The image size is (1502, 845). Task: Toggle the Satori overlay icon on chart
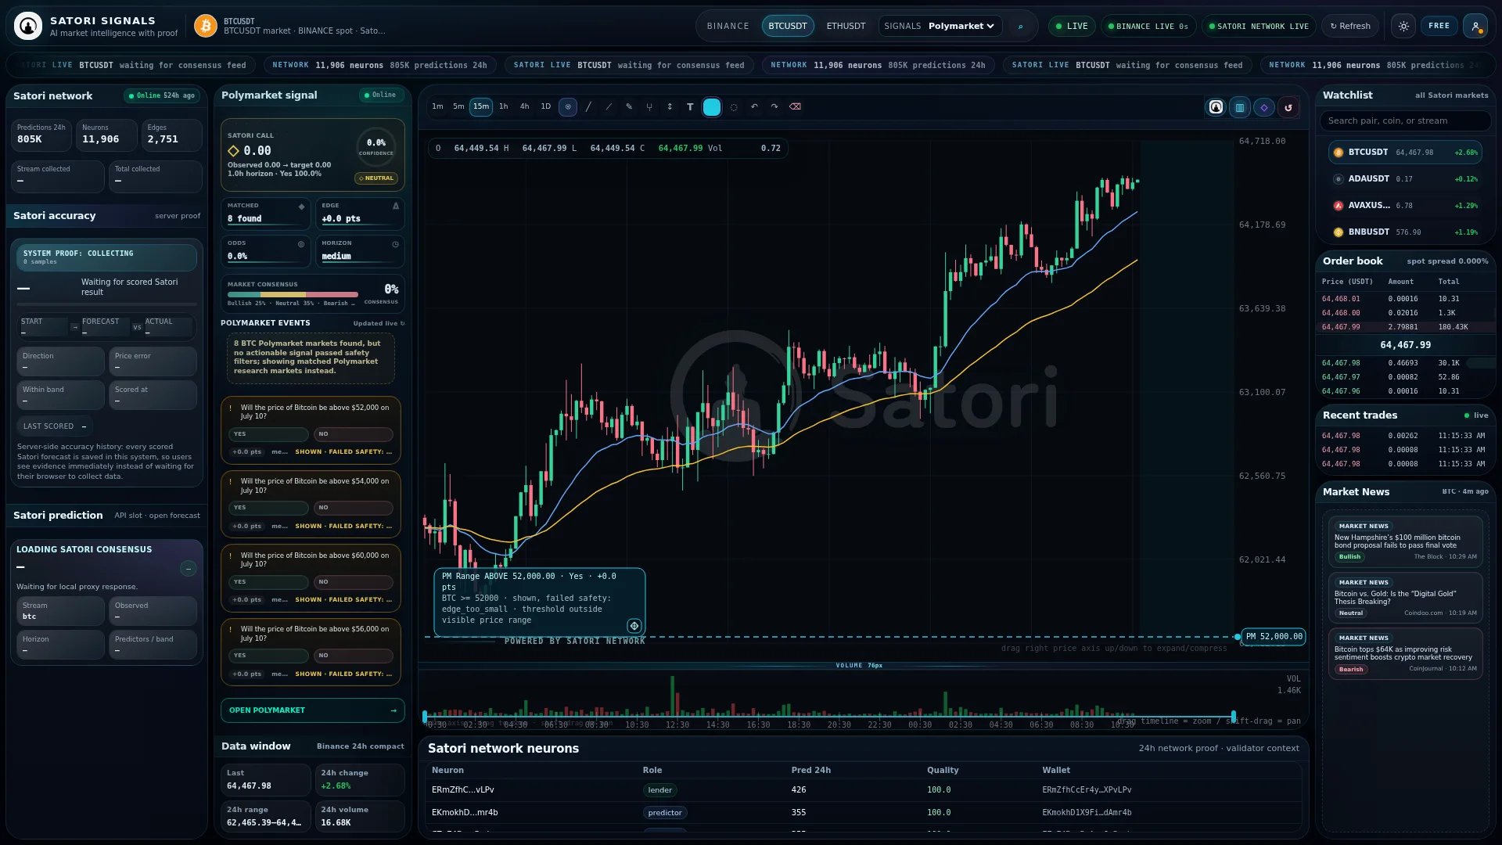tap(1216, 107)
